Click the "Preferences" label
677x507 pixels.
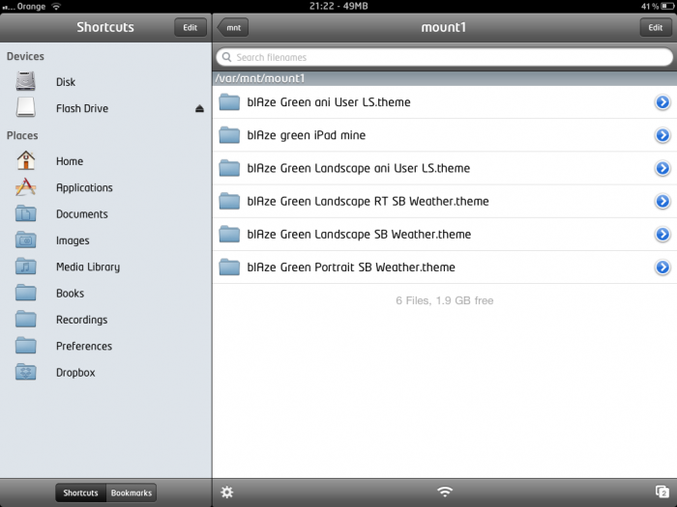pos(84,346)
